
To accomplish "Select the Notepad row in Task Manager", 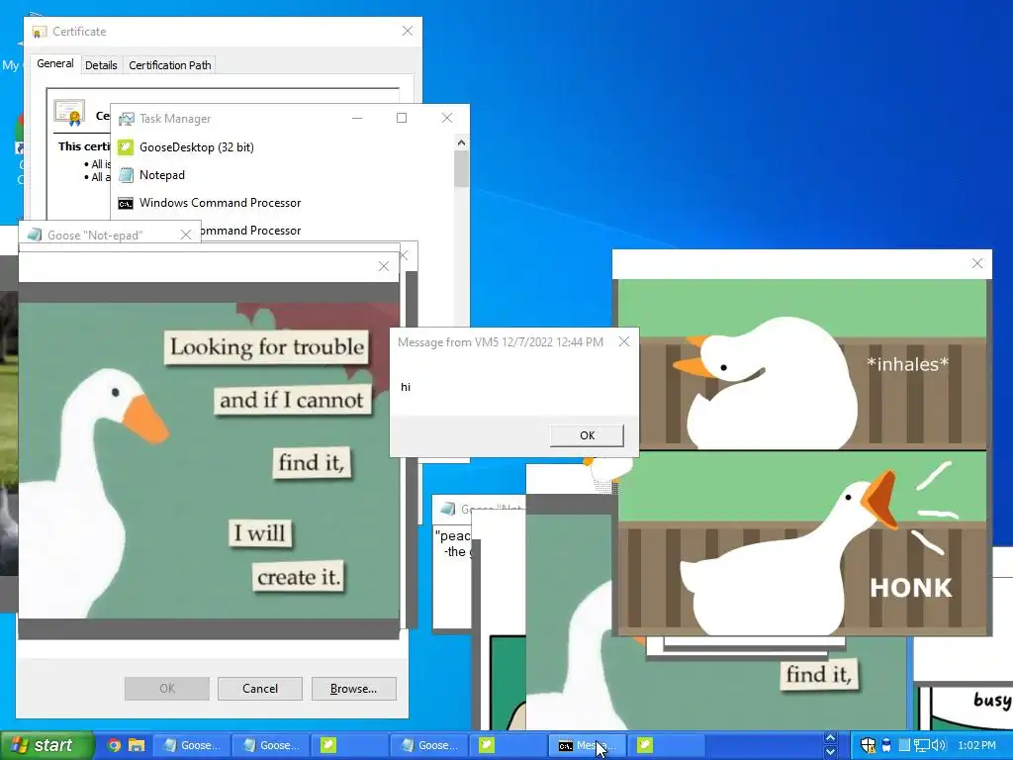I will (284, 175).
